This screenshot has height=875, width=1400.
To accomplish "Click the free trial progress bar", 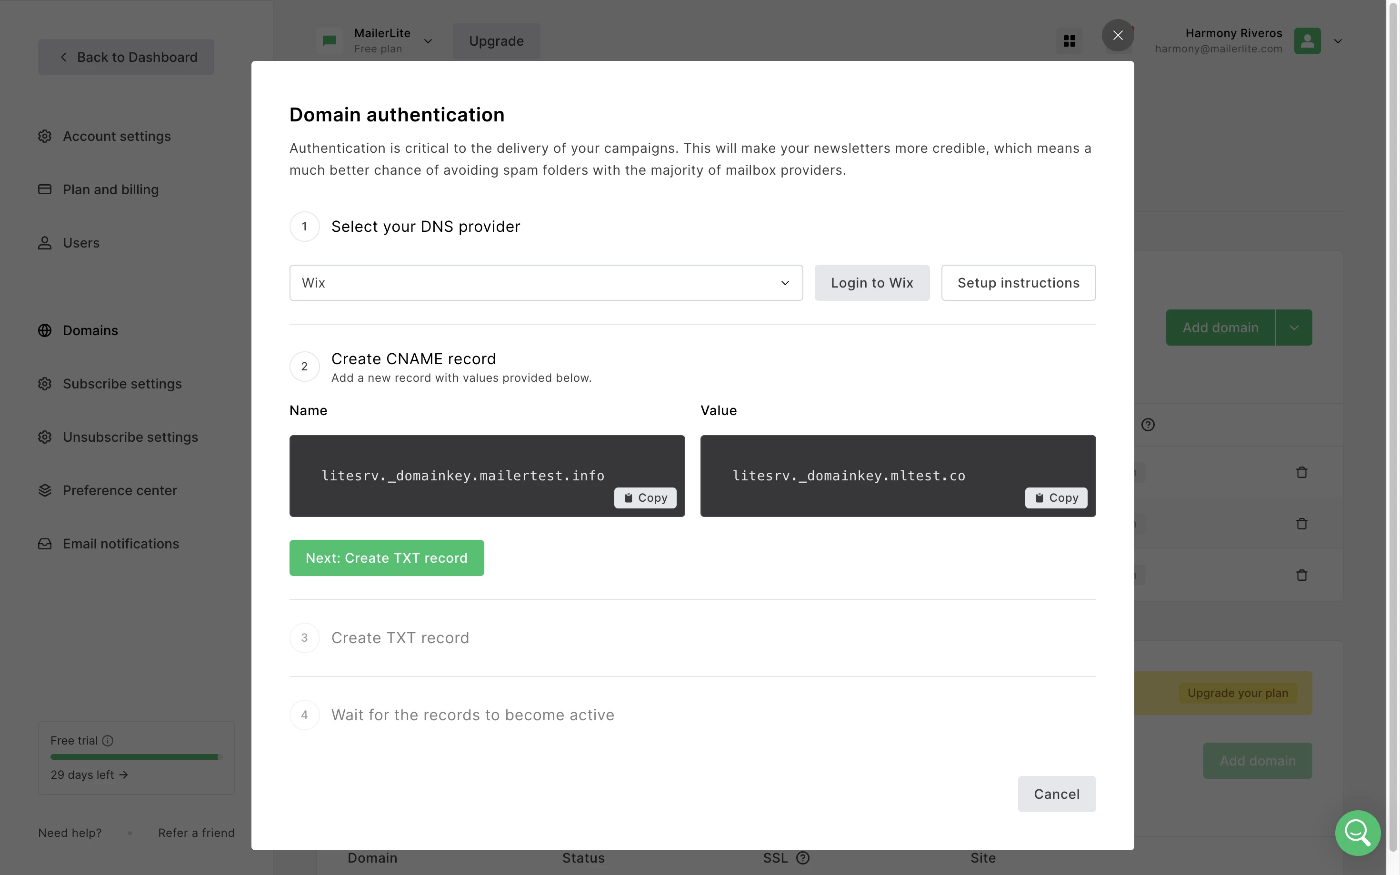I will click(x=136, y=757).
